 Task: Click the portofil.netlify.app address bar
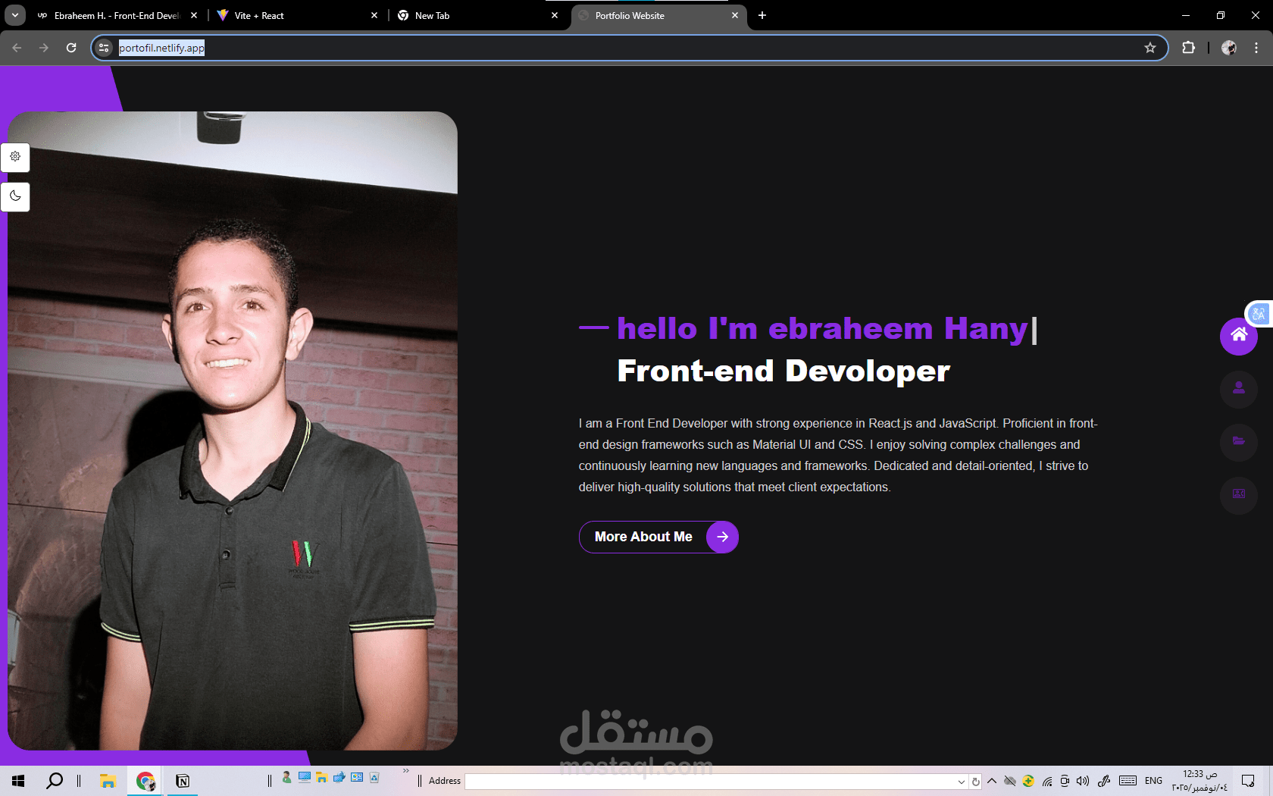(x=629, y=48)
